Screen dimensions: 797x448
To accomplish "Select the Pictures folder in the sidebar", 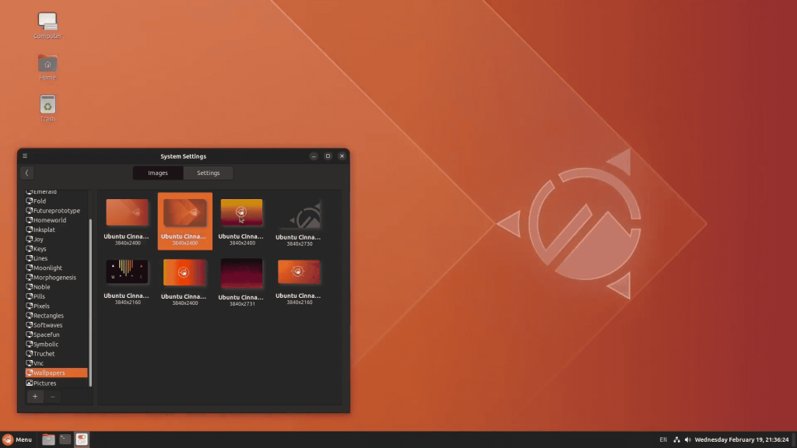I will 44,383.
